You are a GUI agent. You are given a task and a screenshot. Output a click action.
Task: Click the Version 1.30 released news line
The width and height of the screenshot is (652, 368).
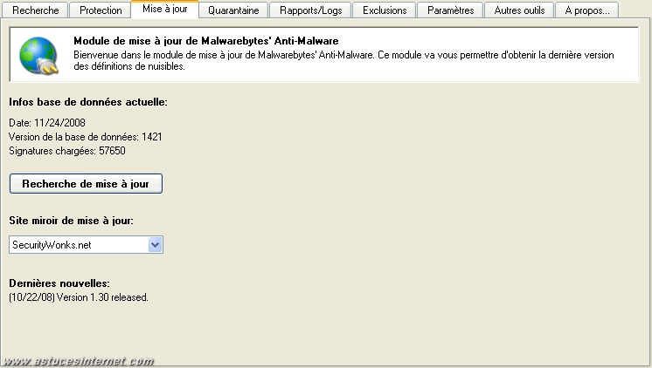pos(79,297)
